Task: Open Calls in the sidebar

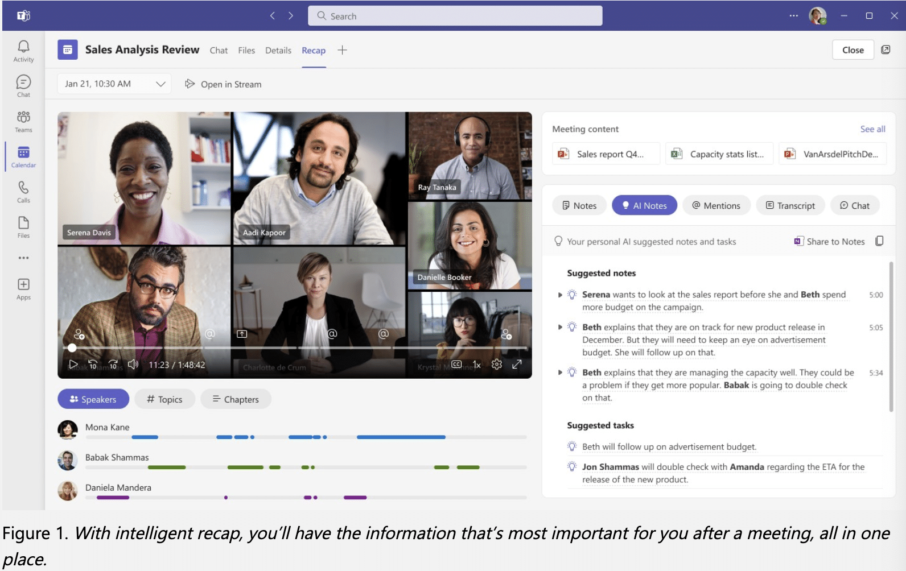Action: coord(23,192)
